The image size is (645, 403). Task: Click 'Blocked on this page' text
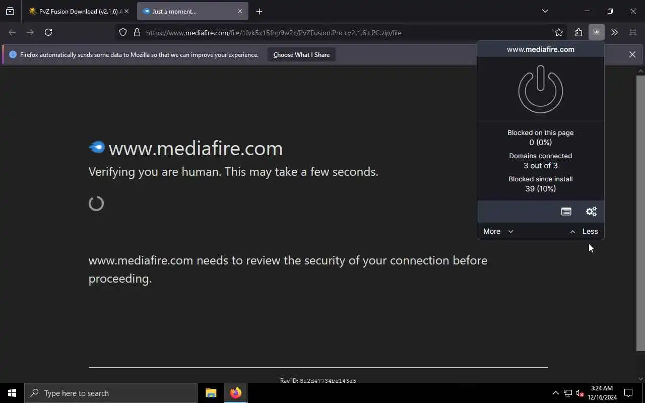(540, 132)
